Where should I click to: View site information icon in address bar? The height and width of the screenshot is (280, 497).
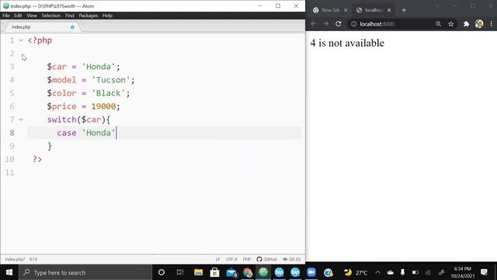coord(354,24)
